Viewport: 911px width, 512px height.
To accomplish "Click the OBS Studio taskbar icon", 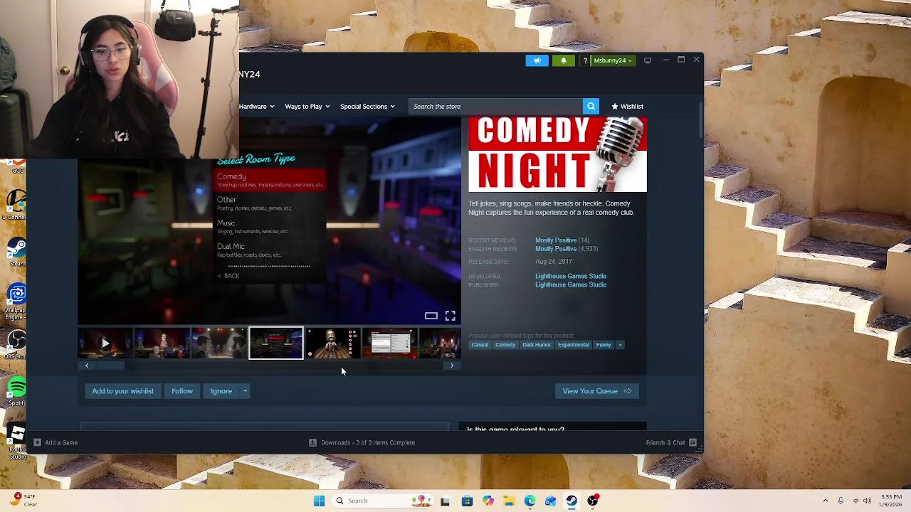I will click(x=592, y=501).
